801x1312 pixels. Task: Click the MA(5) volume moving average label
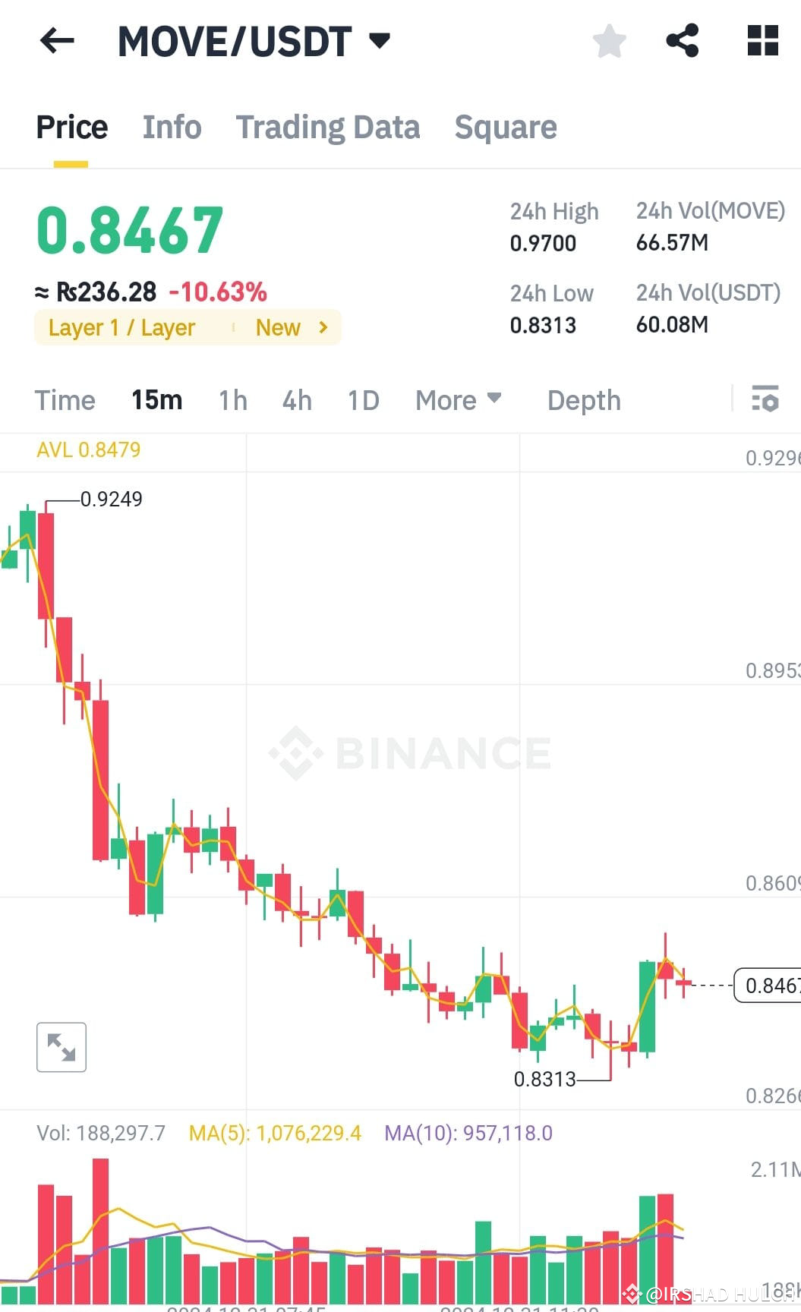pyautogui.click(x=275, y=1132)
